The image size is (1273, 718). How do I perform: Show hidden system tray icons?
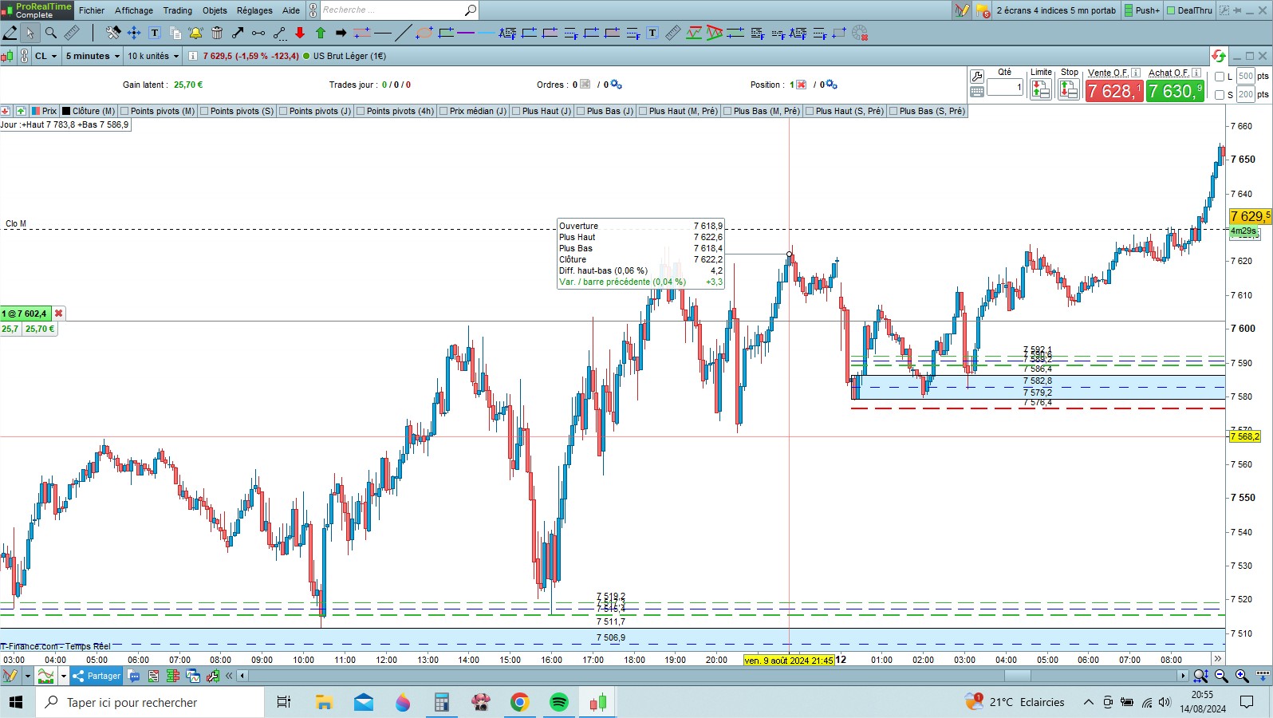pyautogui.click(x=1088, y=702)
